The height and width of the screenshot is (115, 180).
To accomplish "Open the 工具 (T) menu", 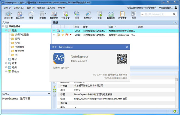I will (x=51, y=8).
